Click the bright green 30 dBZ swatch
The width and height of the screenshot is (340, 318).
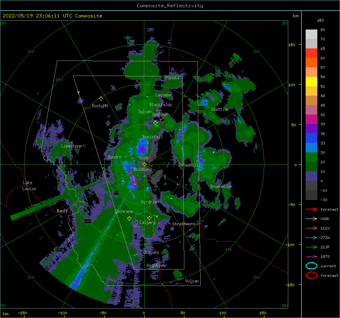click(x=311, y=157)
